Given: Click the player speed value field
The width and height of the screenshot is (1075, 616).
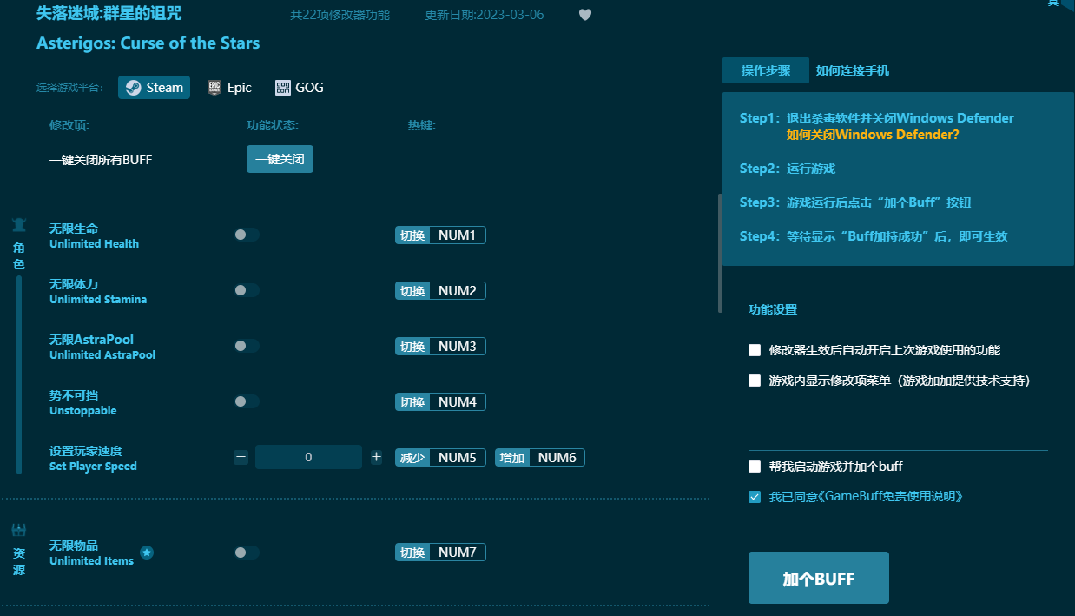Looking at the screenshot, I should (x=308, y=457).
